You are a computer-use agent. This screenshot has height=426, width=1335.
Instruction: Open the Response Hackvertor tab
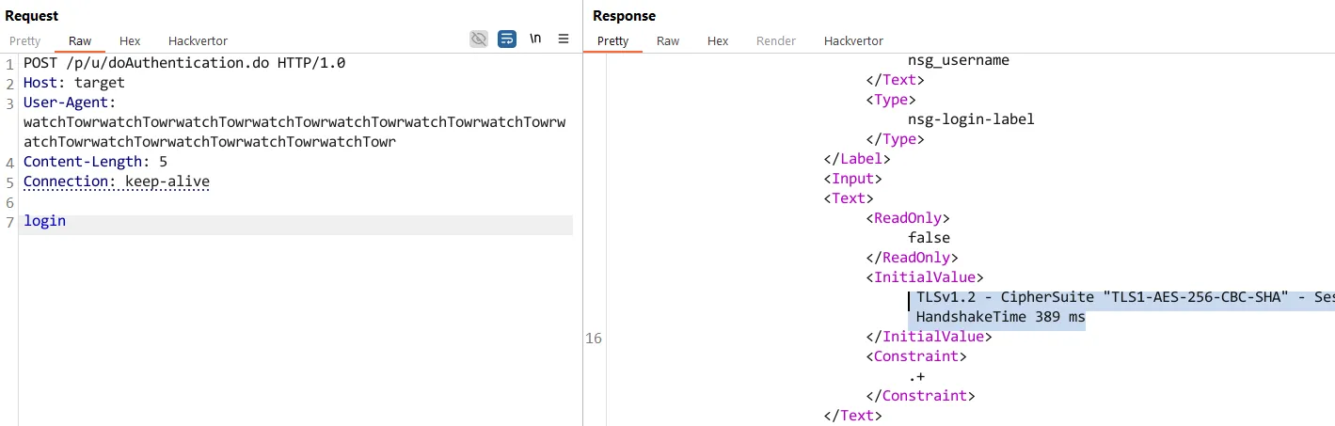(x=853, y=41)
